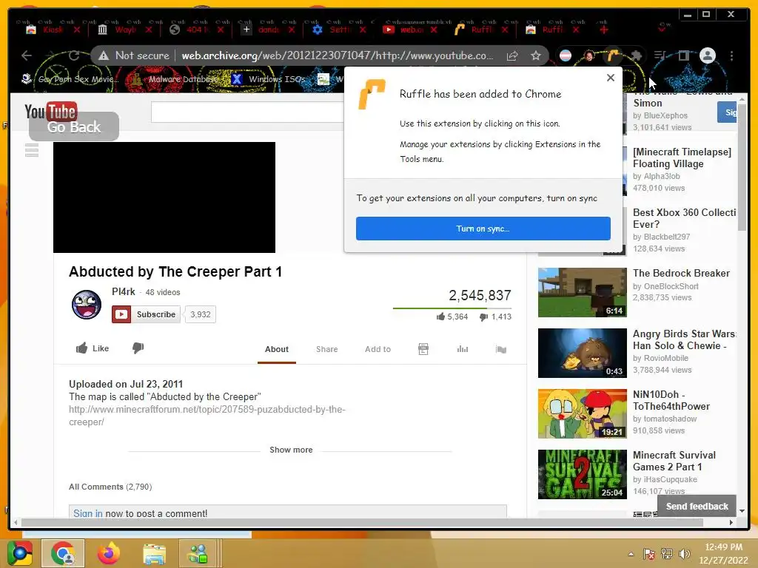The image size is (758, 568).
Task: Open the tab search dropdown arrow
Action: (662, 29)
